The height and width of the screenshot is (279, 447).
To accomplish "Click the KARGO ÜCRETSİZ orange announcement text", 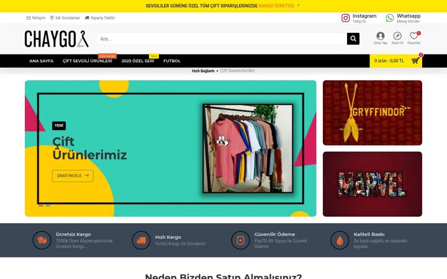I will [x=276, y=6].
